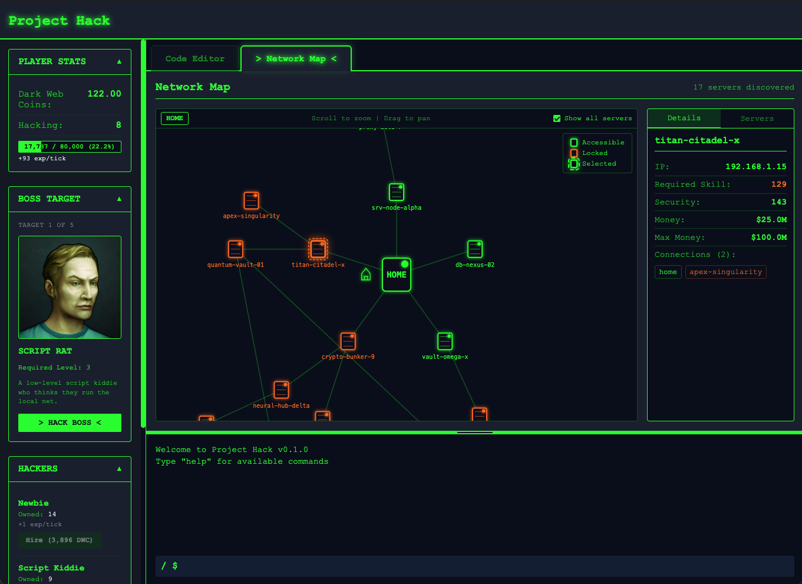Select the HOME node on the map
Image resolution: width=802 pixels, height=584 pixels.
pyautogui.click(x=396, y=274)
